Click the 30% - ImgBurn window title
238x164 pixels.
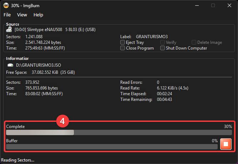[x=25, y=6]
